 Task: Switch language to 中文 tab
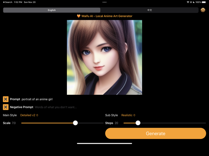pyautogui.click(x=150, y=10)
